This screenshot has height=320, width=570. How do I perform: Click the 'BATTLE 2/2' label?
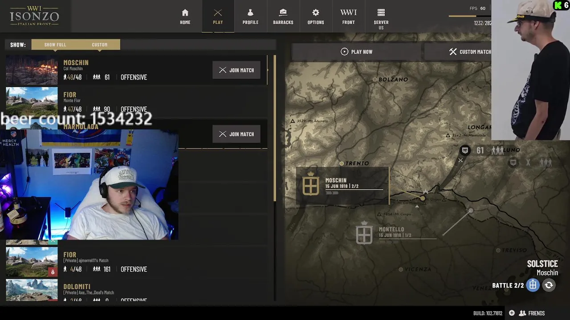(508, 285)
